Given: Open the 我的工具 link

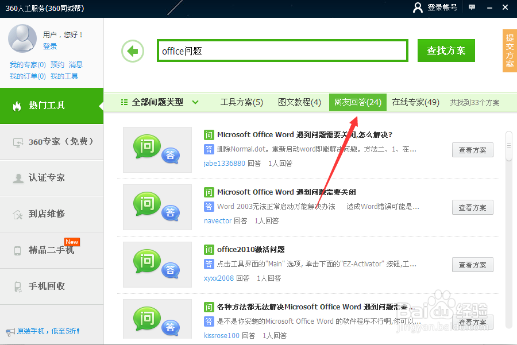Looking at the screenshot, I should click(x=64, y=76).
